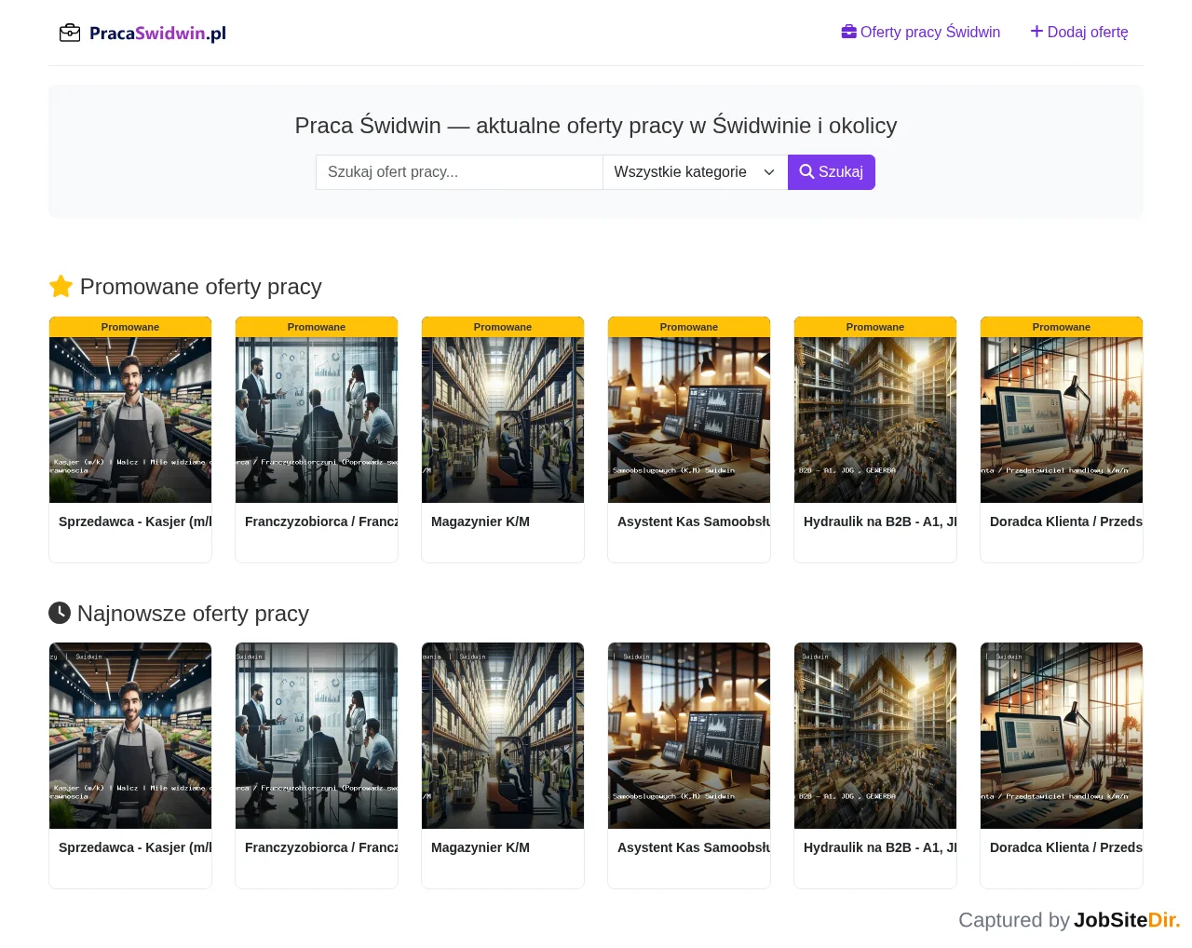
Task: Click the promoted Magazynier K/M title
Action: pos(481,521)
